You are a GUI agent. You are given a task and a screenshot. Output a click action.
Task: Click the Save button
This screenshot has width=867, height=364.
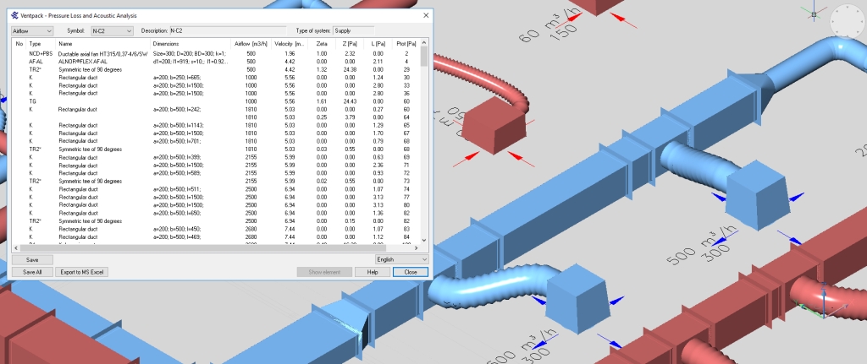(32, 259)
